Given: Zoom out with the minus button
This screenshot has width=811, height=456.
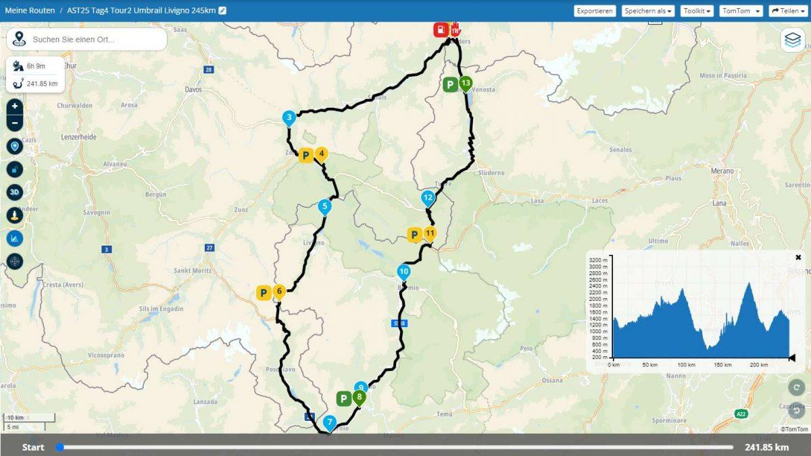Looking at the screenshot, I should point(15,123).
